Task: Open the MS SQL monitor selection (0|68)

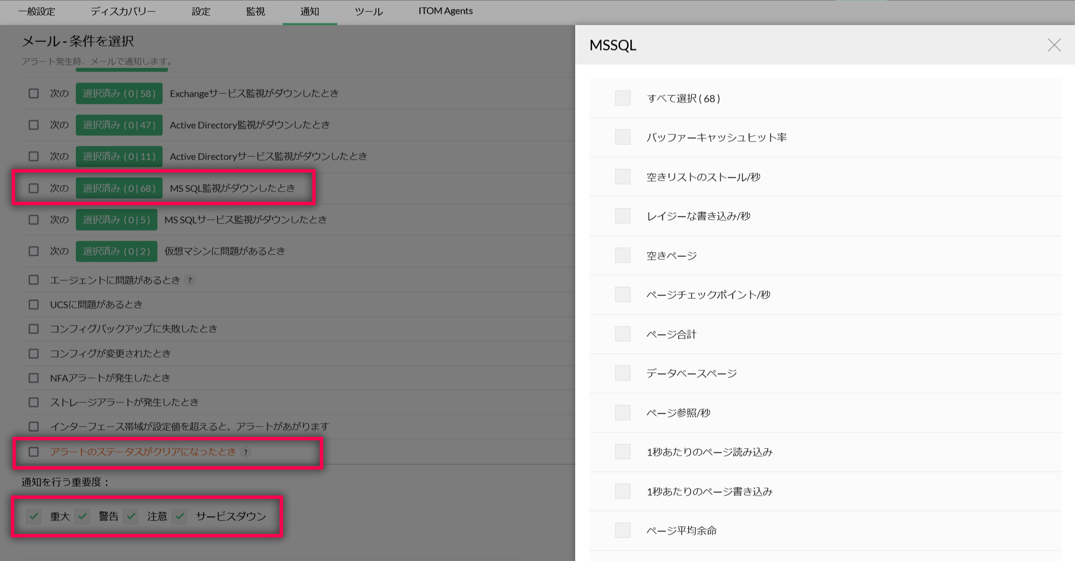Action: (119, 188)
